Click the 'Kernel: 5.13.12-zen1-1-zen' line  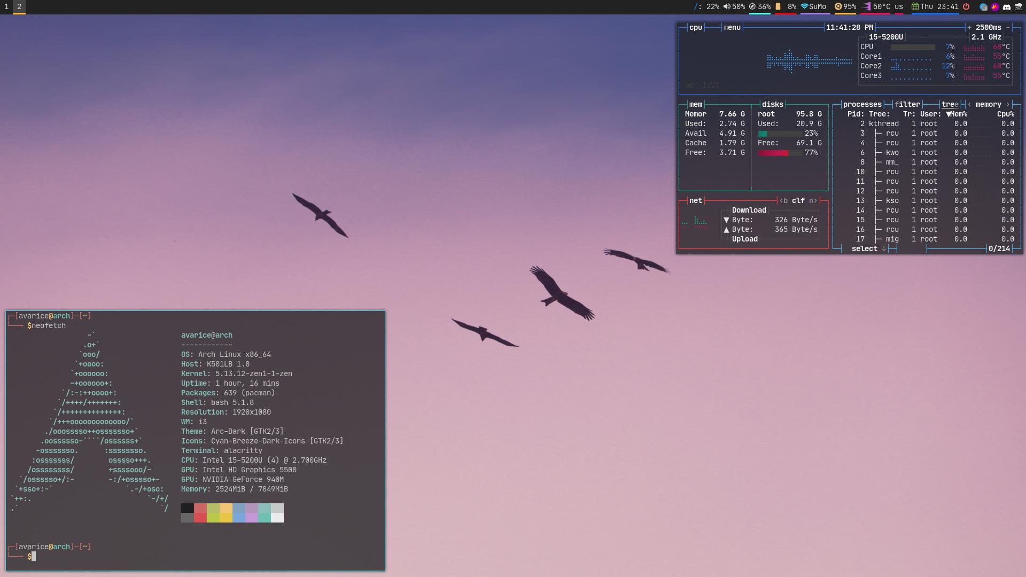tap(237, 374)
